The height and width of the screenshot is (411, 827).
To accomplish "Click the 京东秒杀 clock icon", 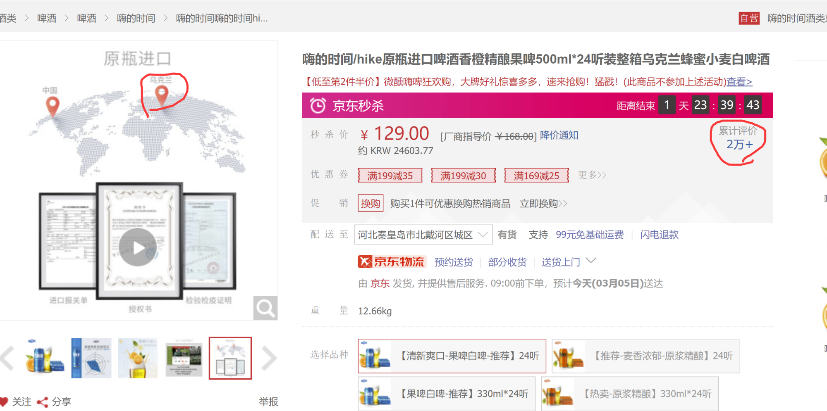I will pyautogui.click(x=318, y=106).
